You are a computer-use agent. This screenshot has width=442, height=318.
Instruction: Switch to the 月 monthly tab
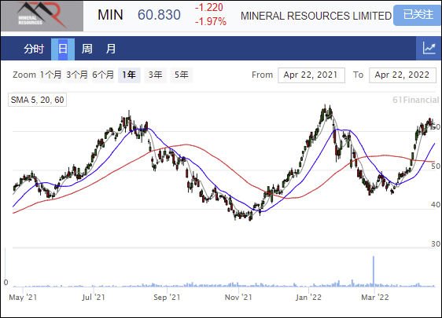pos(111,49)
